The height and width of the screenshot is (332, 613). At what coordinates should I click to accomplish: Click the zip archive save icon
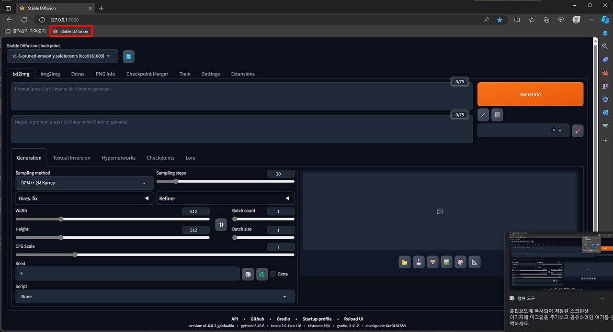432,262
